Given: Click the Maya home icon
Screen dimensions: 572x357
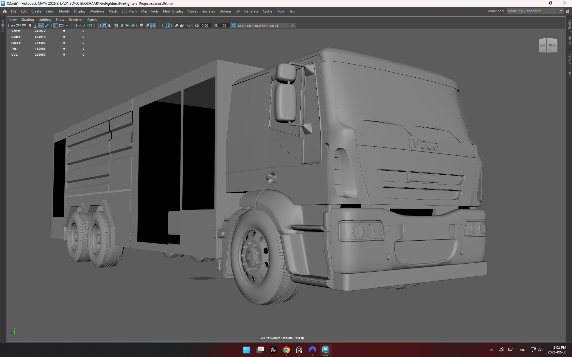Looking at the screenshot, I should (x=5, y=11).
